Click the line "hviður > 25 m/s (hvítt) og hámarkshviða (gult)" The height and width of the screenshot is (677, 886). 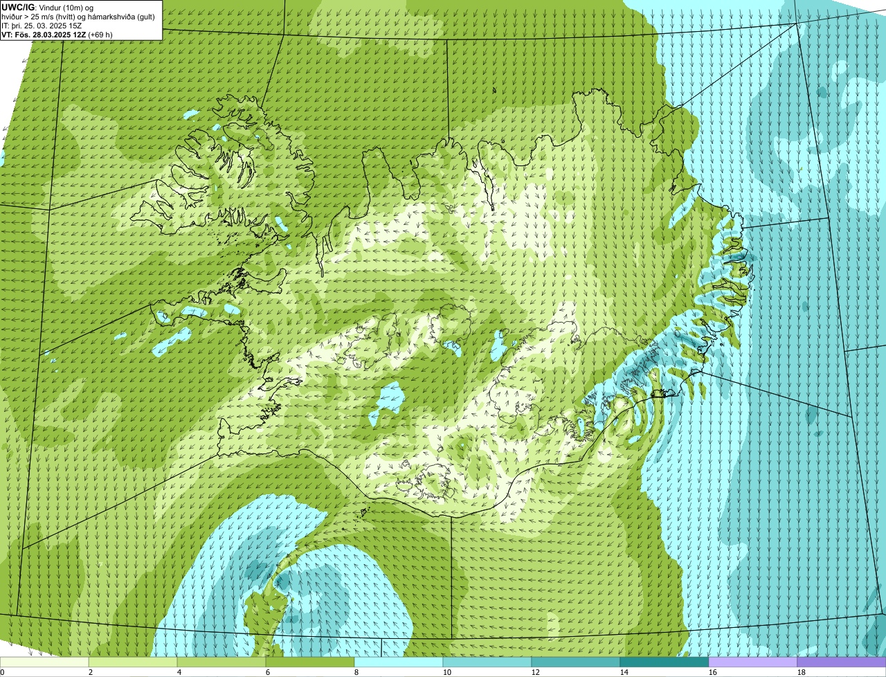[78, 16]
